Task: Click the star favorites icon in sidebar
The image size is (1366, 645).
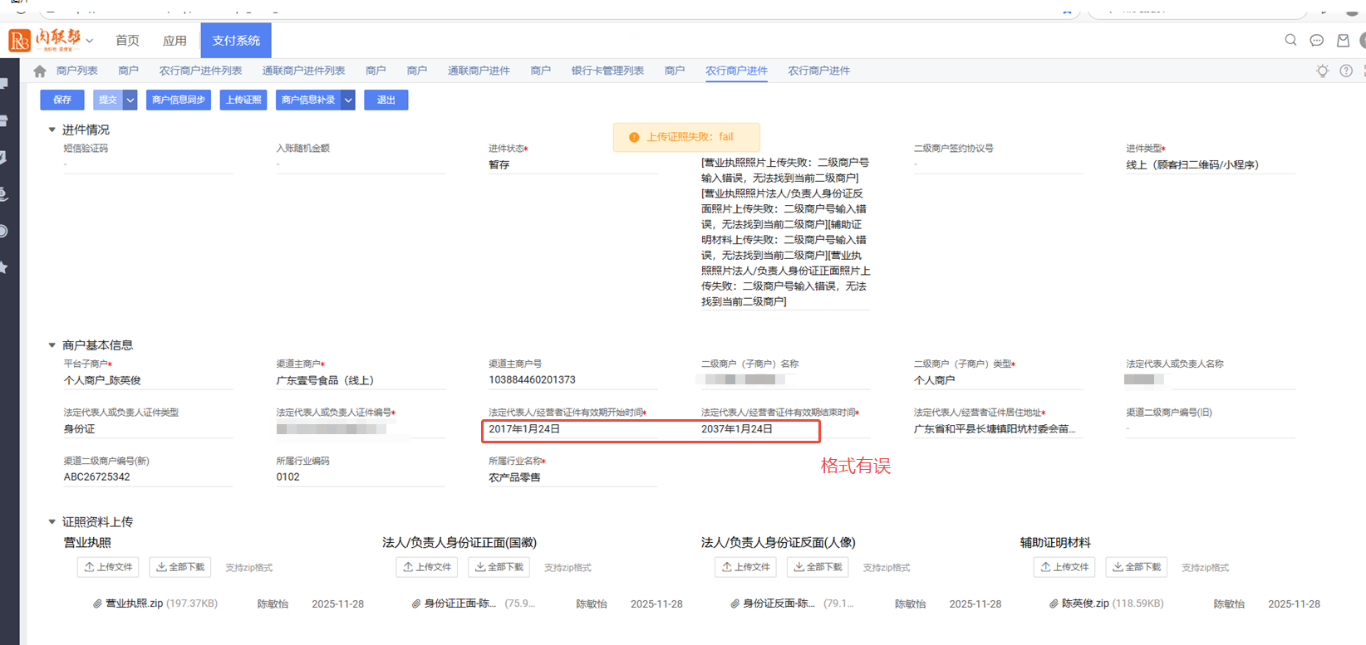Action: pyautogui.click(x=4, y=267)
